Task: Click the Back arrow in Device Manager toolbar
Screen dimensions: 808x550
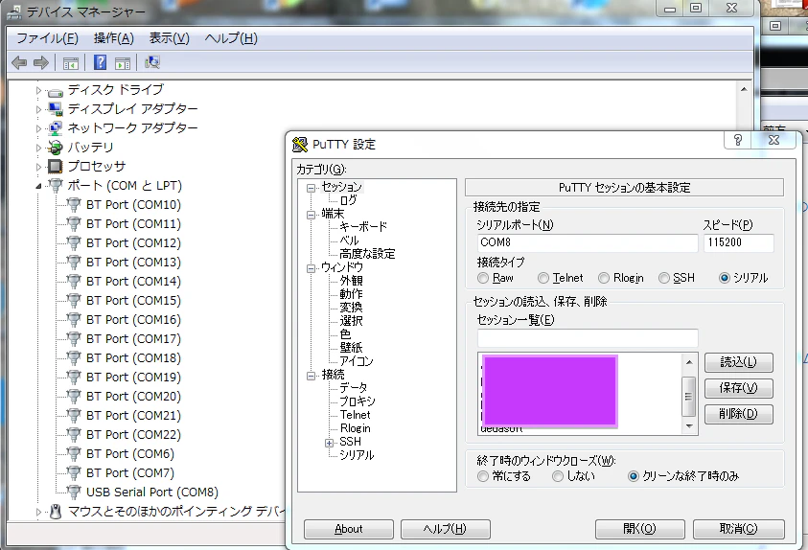Action: tap(19, 63)
